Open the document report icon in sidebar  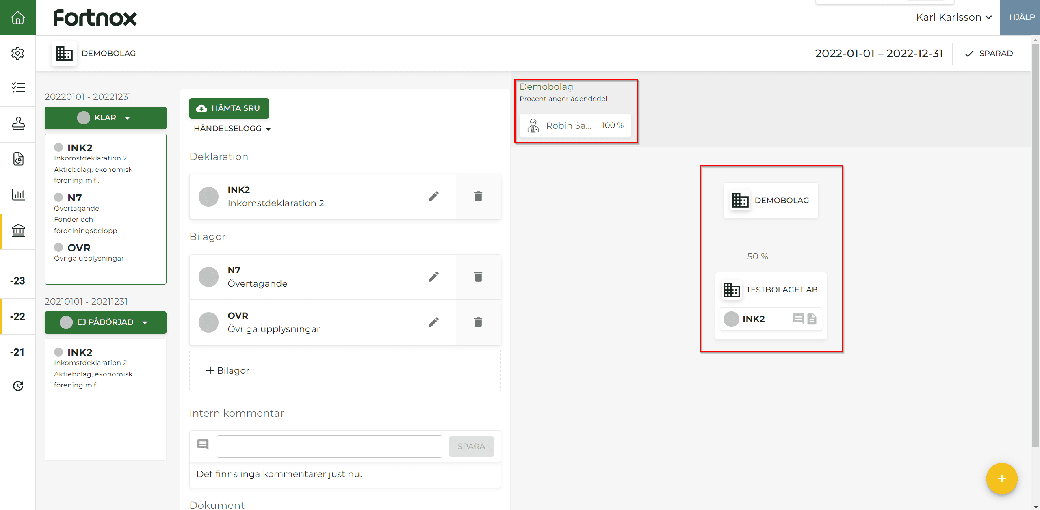pyautogui.click(x=18, y=159)
